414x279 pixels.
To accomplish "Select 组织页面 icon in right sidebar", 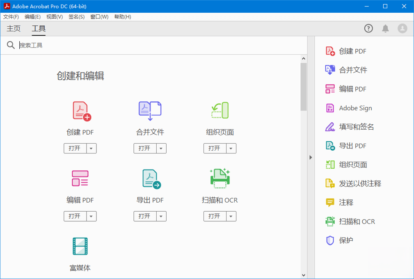I will click(330, 165).
